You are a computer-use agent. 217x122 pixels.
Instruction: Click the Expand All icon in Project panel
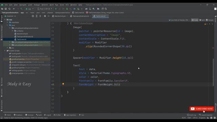tap(37, 16)
